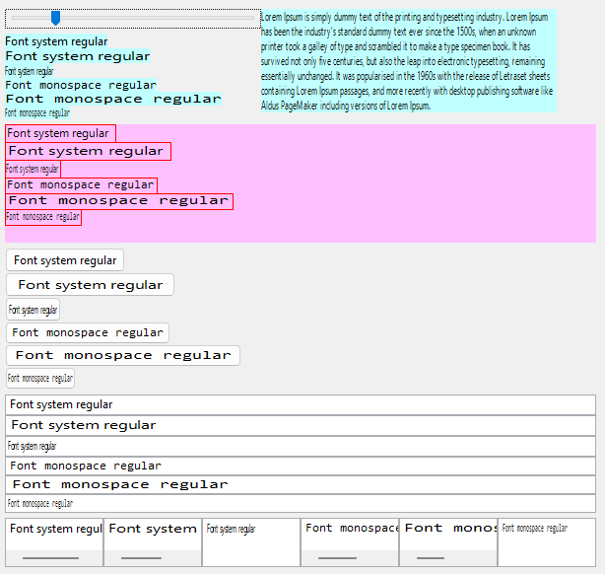Click the first bottom box showing 'Font system regul'
Image resolution: width=605 pixels, height=574 pixels.
54,531
